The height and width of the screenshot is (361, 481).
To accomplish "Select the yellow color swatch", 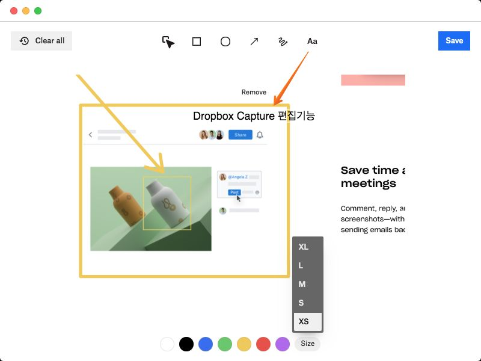I will click(244, 344).
